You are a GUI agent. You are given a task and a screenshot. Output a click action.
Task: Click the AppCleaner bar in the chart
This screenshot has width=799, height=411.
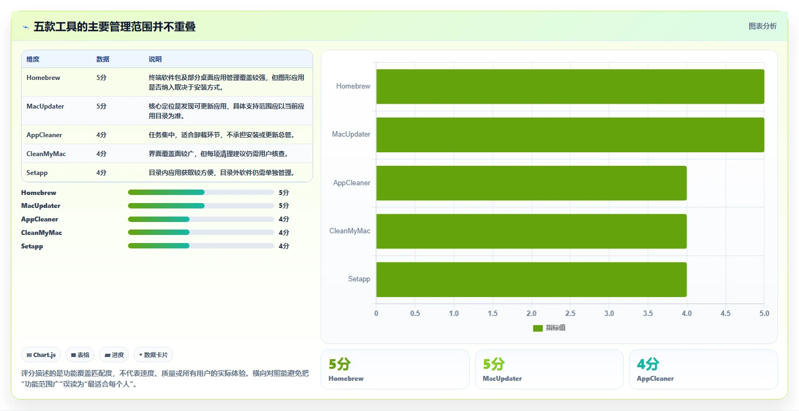(x=531, y=183)
